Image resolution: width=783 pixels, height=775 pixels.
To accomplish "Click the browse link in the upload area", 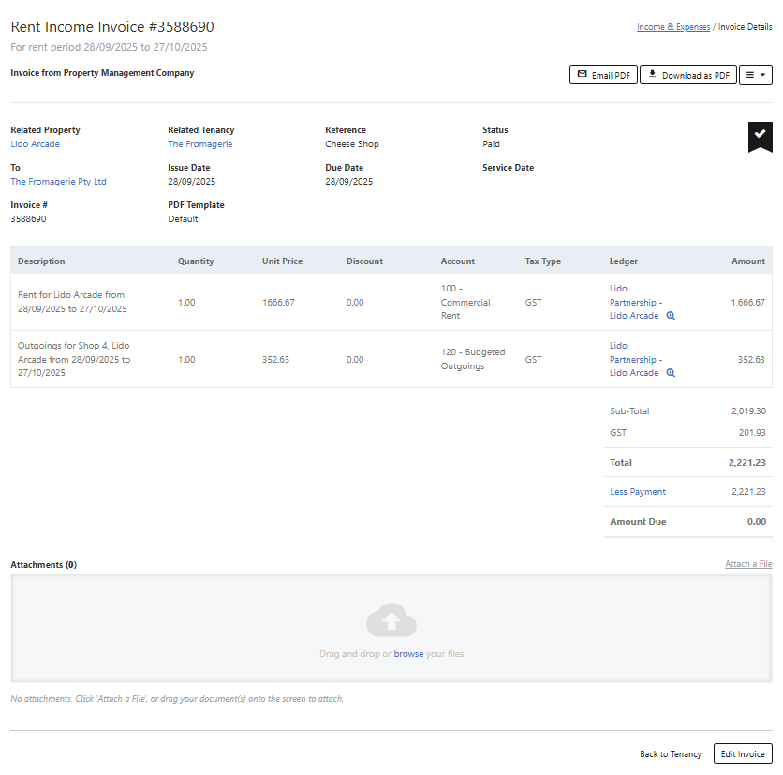I will click(408, 654).
